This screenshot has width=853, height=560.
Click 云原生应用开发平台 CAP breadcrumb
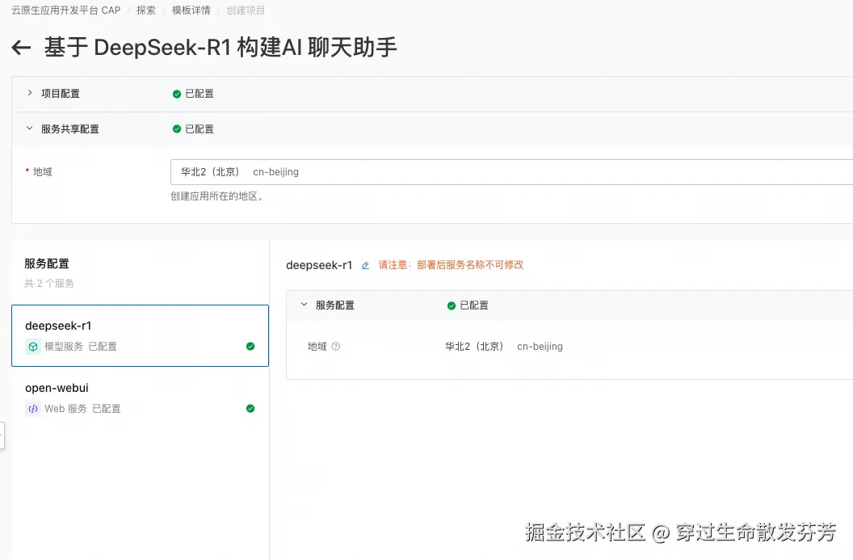pos(65,11)
